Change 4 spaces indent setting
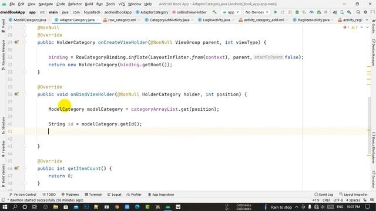 (x=353, y=200)
